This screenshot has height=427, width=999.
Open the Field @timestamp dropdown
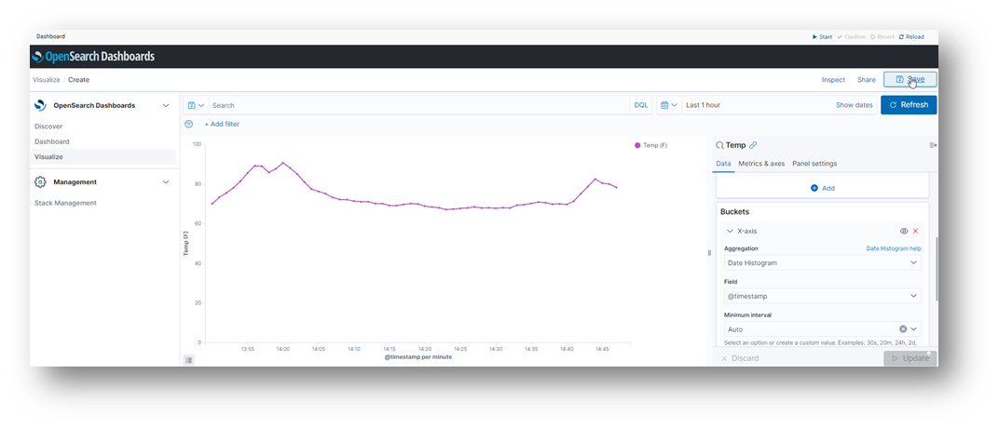823,296
